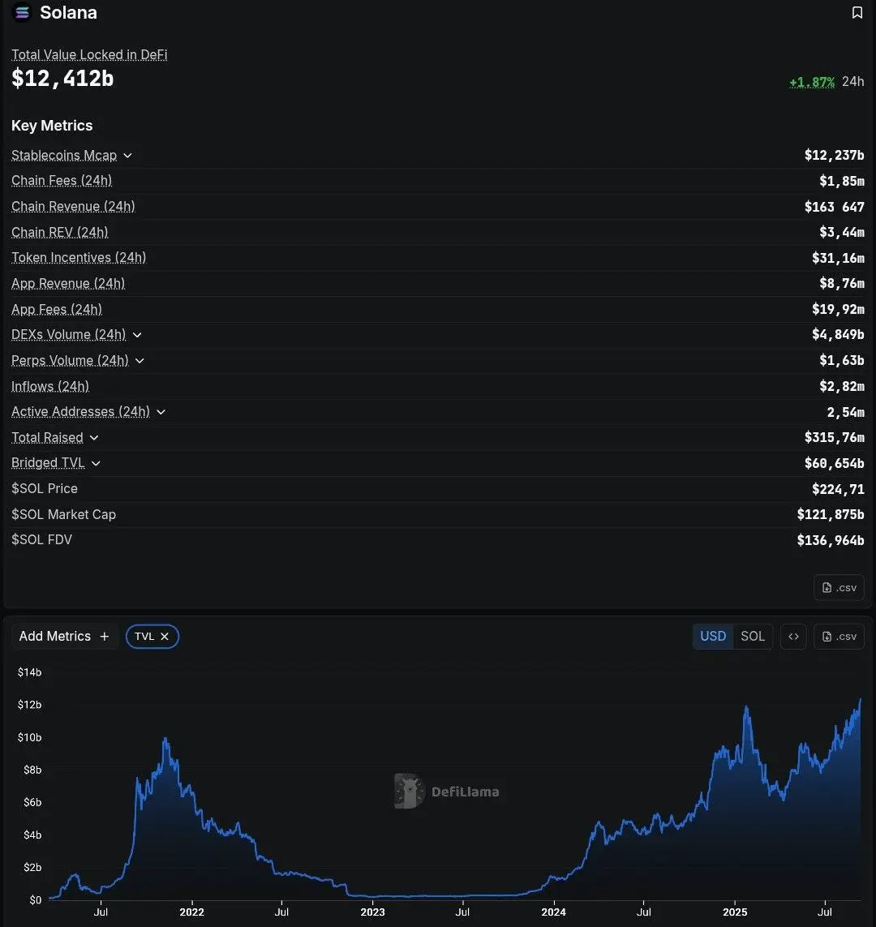Screen dimensions: 876x927
Task: Open the embed code icon button
Action: (793, 636)
